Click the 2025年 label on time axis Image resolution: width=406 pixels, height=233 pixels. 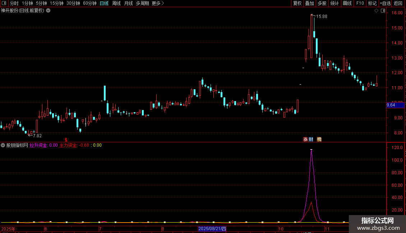coord(8,229)
